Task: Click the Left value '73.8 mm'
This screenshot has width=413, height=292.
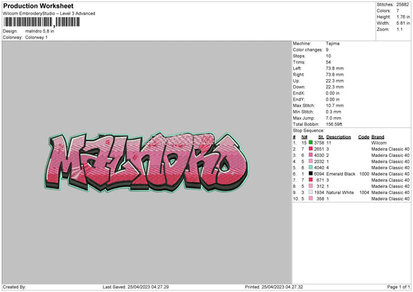Action: (335, 68)
